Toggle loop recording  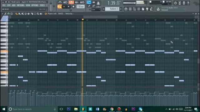pos(82,2)
